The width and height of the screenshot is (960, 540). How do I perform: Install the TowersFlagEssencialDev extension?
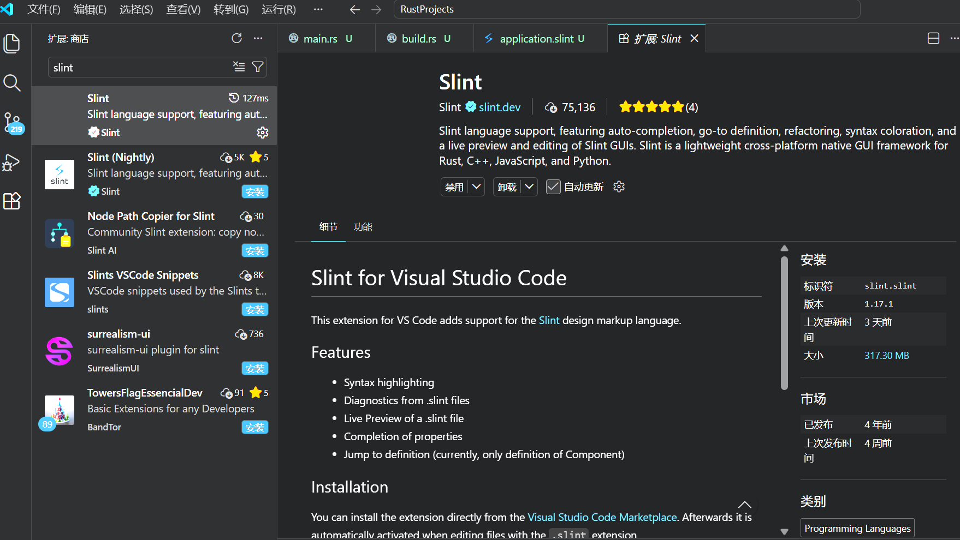(255, 427)
